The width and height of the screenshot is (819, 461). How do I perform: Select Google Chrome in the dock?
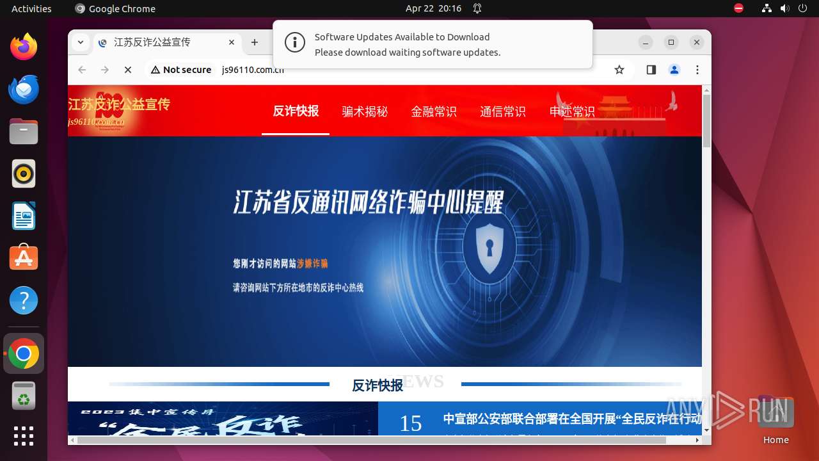point(24,353)
